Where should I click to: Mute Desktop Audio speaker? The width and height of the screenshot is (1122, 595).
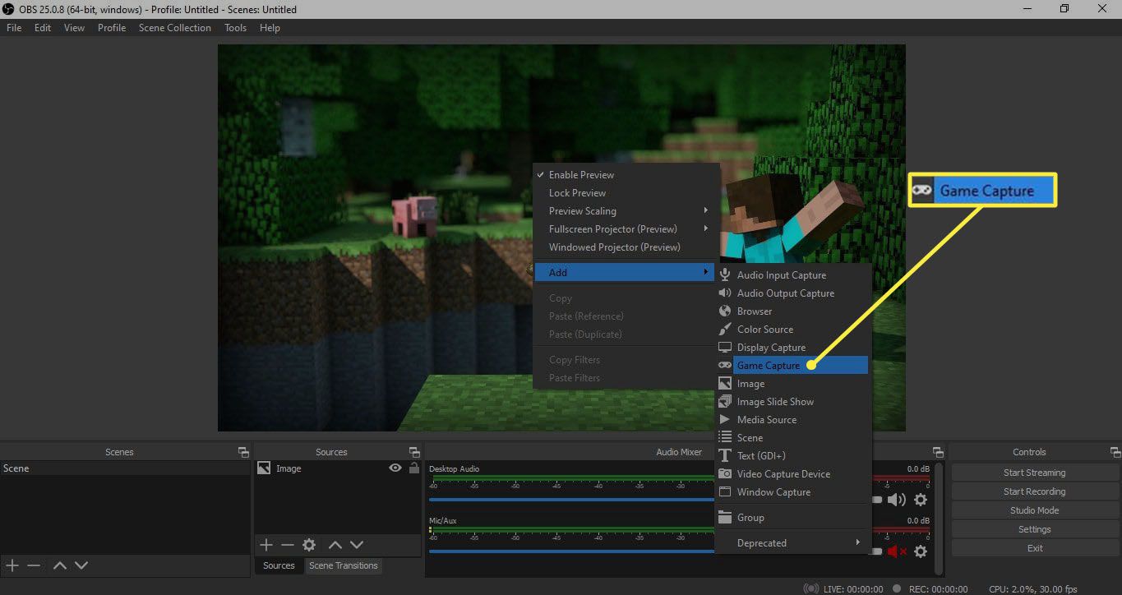pos(896,500)
